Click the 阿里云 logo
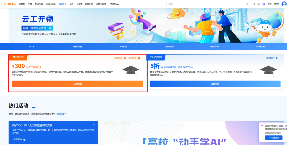The image size is (287, 145). 10,4
